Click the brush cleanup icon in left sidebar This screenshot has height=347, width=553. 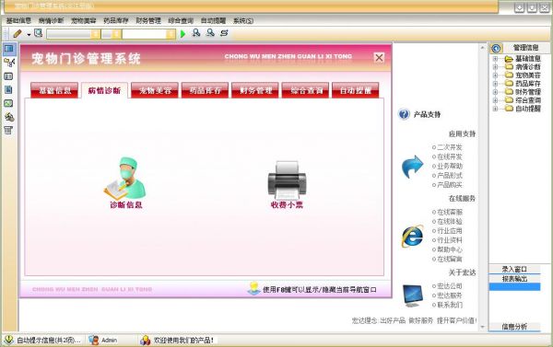coord(9,117)
